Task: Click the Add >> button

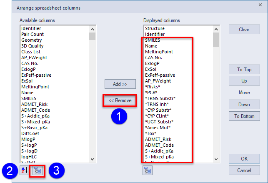Action: pos(120,84)
